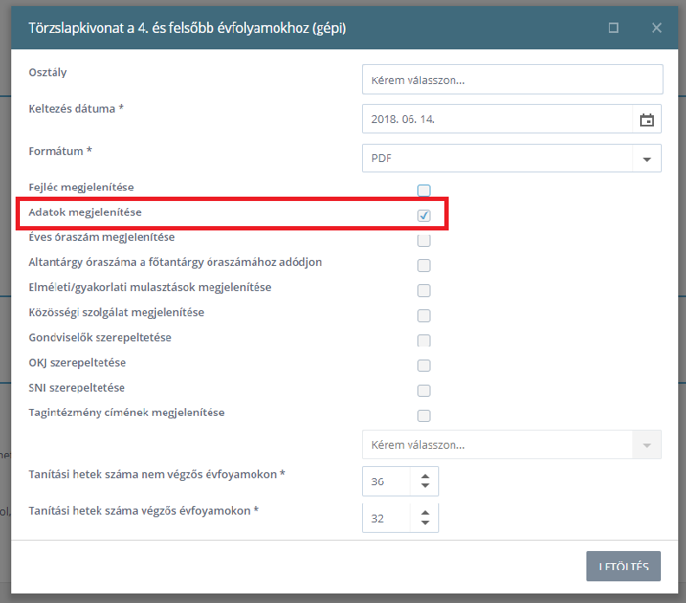
Task: Increase non-graduating teaching weeks value
Action: pyautogui.click(x=424, y=477)
